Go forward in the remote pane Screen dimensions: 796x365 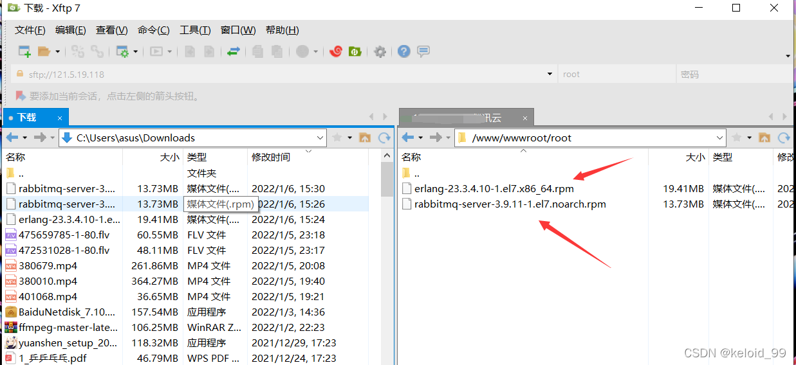(x=436, y=138)
